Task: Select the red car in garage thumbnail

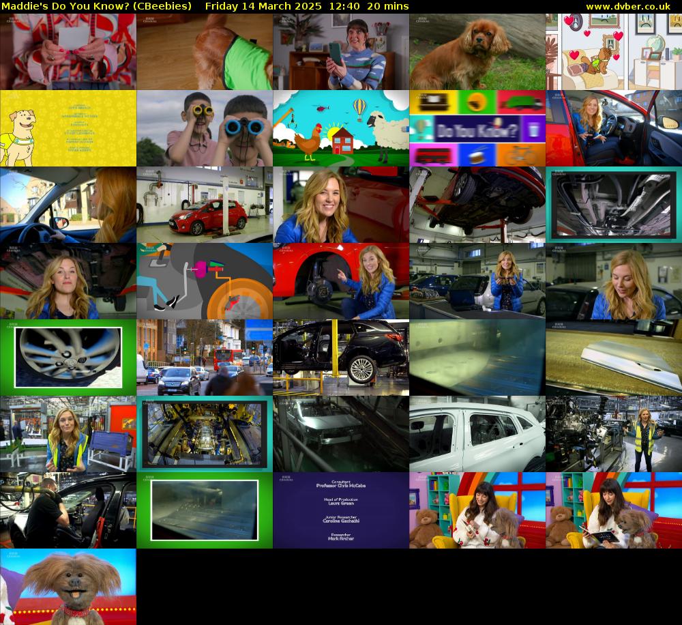Action: [205, 205]
